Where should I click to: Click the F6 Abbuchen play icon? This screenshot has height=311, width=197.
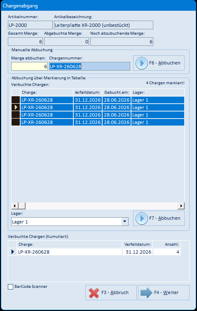(x=141, y=63)
